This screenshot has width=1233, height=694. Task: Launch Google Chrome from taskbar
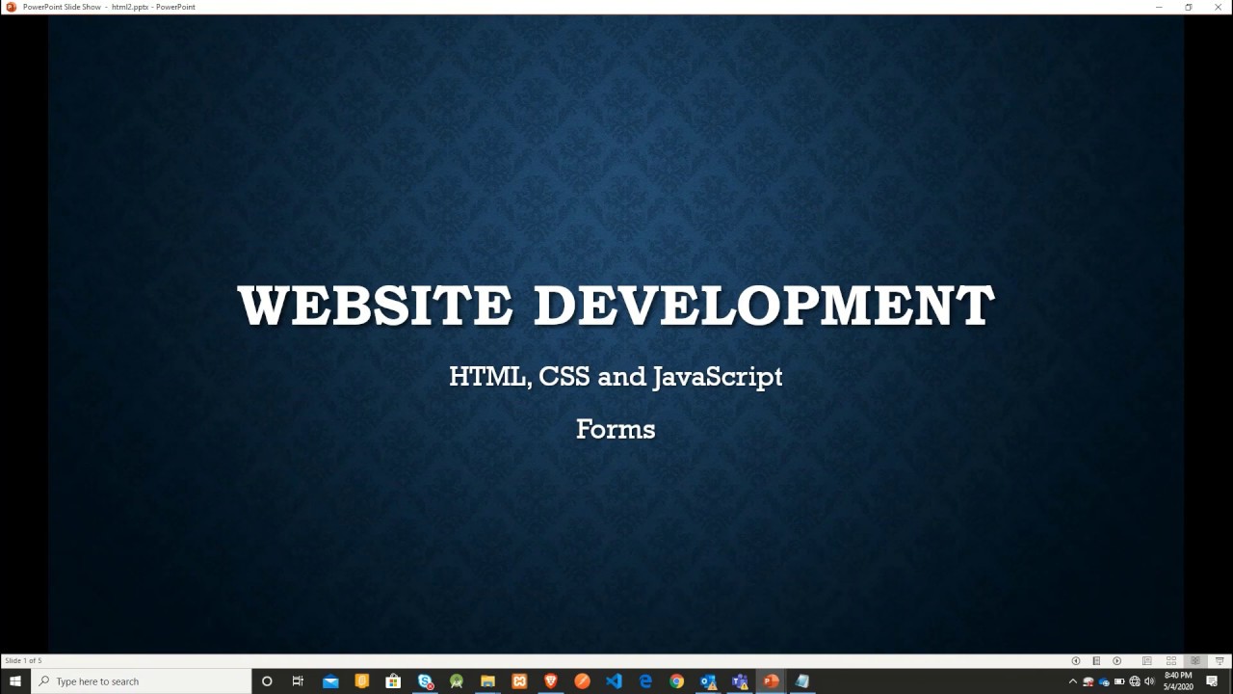point(676,681)
